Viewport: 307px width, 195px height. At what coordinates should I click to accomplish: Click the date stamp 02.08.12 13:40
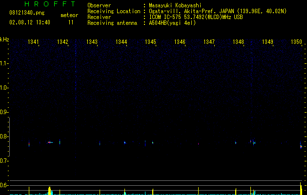[x=30, y=22]
